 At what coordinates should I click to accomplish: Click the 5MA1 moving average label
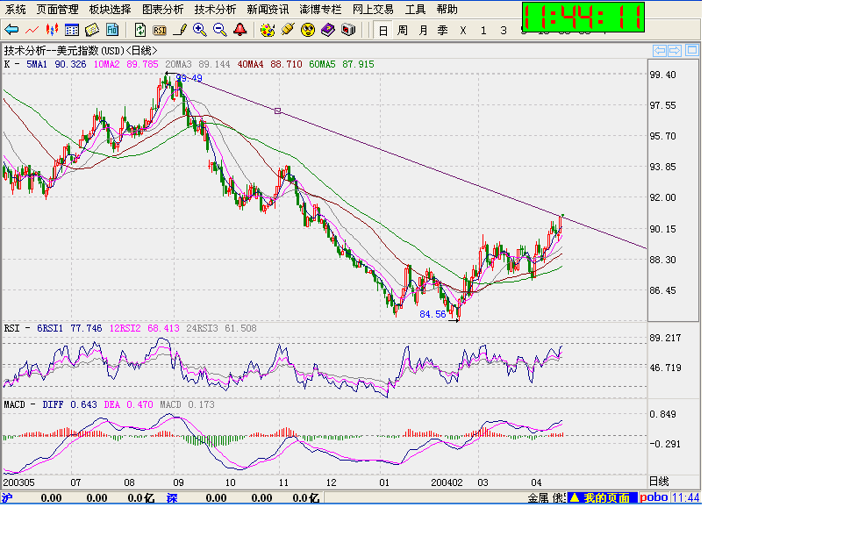tap(37, 64)
